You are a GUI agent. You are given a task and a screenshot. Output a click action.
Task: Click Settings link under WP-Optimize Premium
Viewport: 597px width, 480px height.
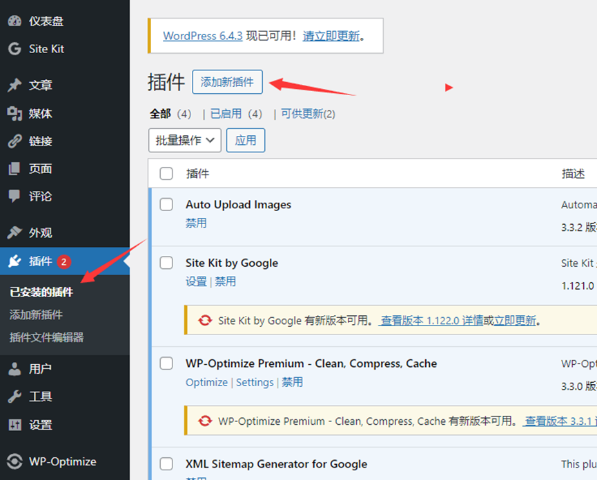point(255,382)
